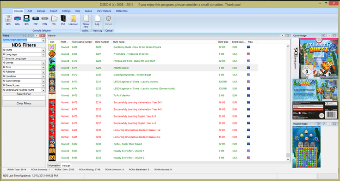This screenshot has width=340, height=181.
Task: Open the Settings ribbon tab
Action: [66, 11]
